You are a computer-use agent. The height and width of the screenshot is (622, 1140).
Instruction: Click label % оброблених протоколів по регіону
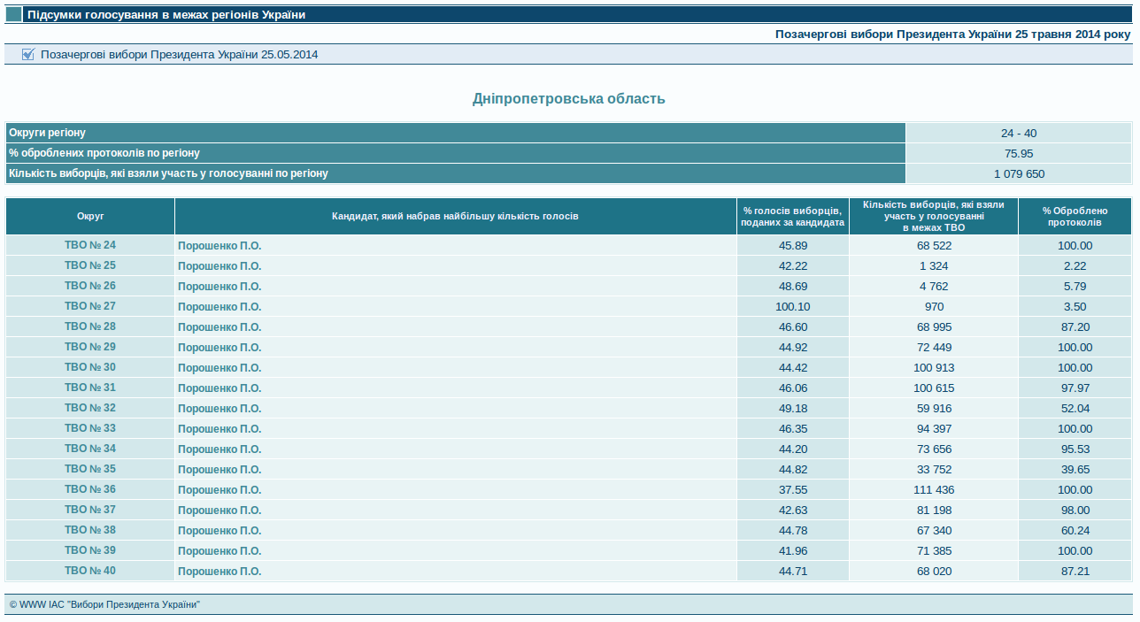click(x=104, y=153)
